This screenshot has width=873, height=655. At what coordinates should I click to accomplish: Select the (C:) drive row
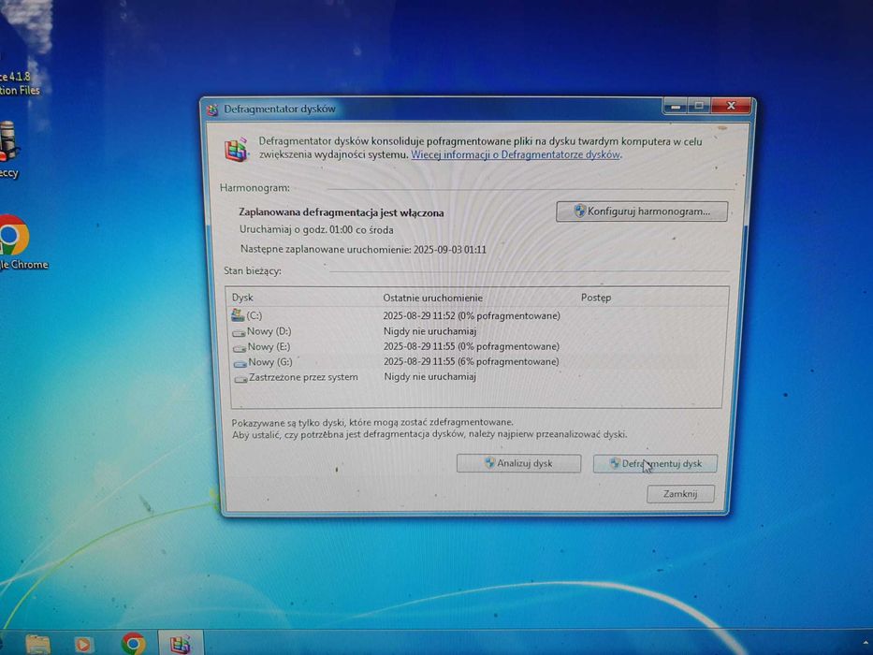click(476, 316)
